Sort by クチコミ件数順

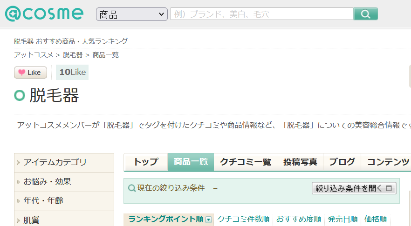(x=243, y=219)
